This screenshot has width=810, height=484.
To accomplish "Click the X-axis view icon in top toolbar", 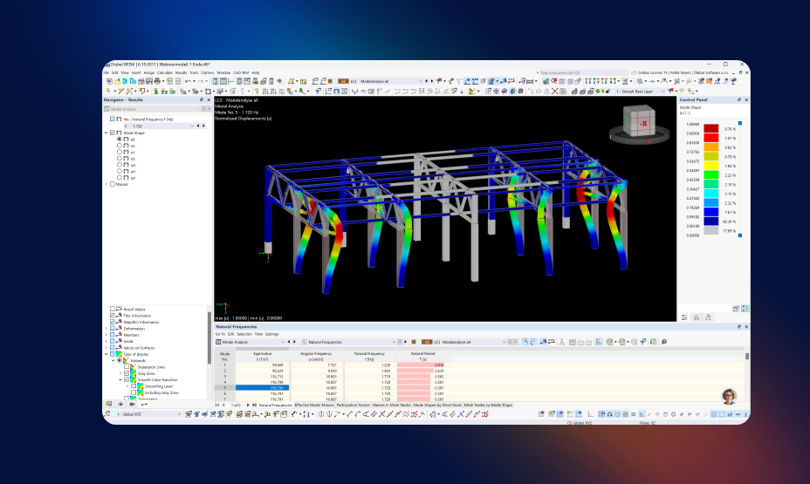I will 588,81.
